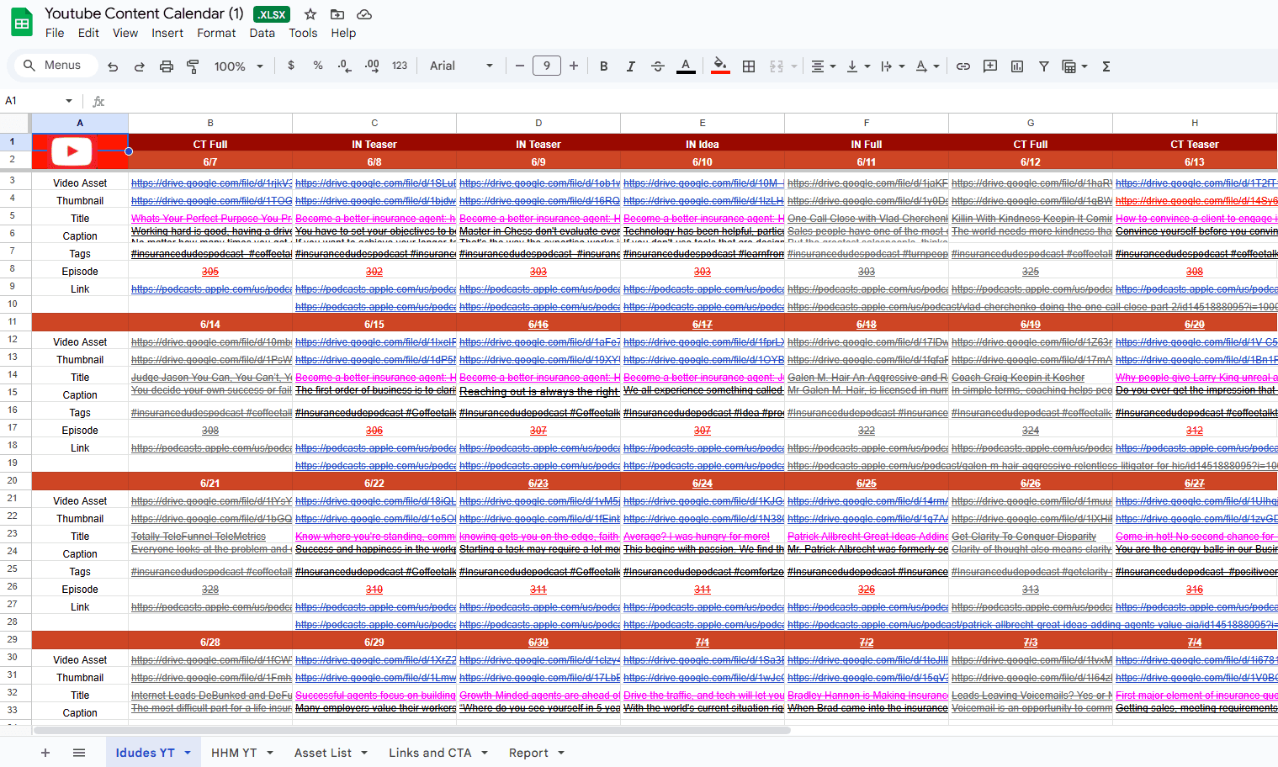Viewport: 1278px width, 767px height.
Task: Toggle italic formatting
Action: pyautogui.click(x=630, y=66)
